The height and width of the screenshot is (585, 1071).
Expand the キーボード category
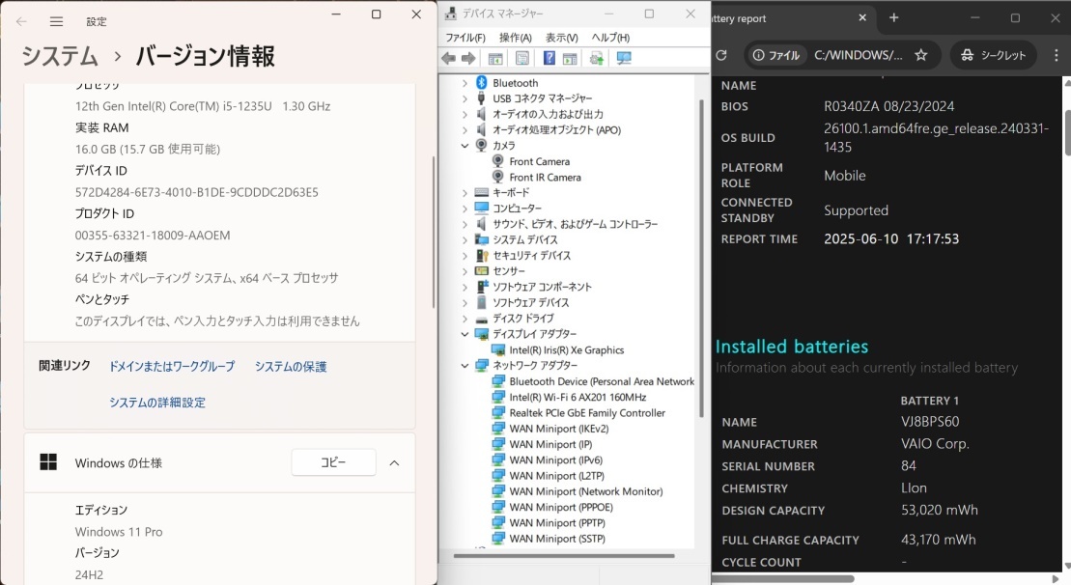(x=464, y=193)
